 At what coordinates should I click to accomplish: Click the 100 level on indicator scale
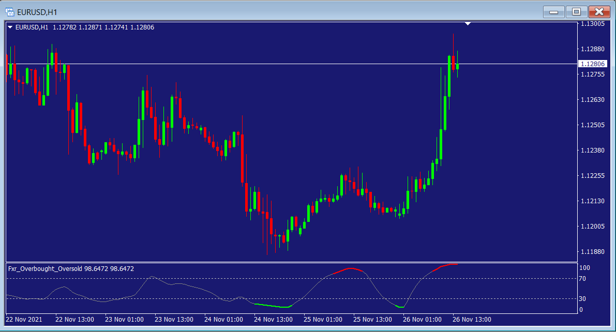pyautogui.click(x=585, y=268)
